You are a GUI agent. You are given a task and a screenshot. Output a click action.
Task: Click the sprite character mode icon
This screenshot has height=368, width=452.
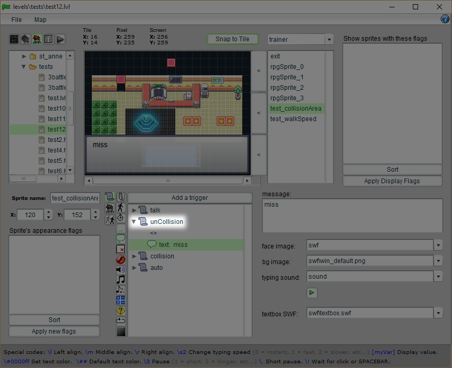37,39
